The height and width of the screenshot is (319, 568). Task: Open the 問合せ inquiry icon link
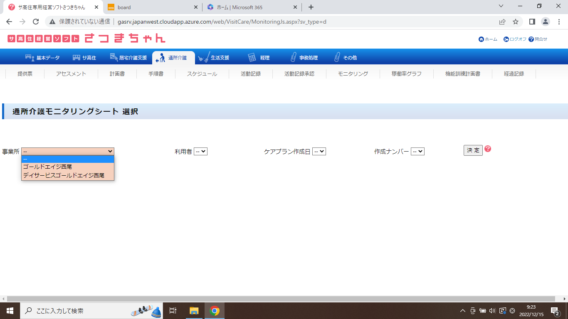click(531, 39)
